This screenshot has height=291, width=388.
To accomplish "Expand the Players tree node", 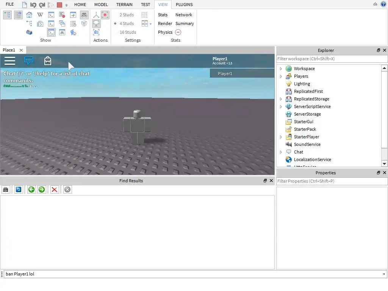I will coord(281,76).
